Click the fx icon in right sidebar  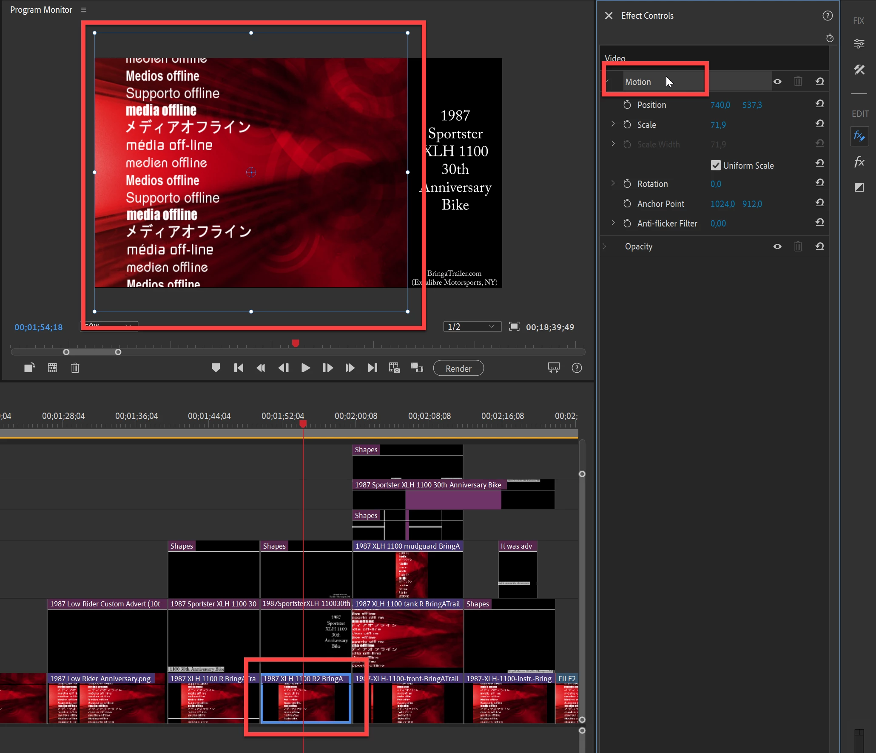(859, 162)
